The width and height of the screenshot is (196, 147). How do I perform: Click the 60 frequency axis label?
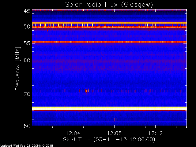pos(27,60)
